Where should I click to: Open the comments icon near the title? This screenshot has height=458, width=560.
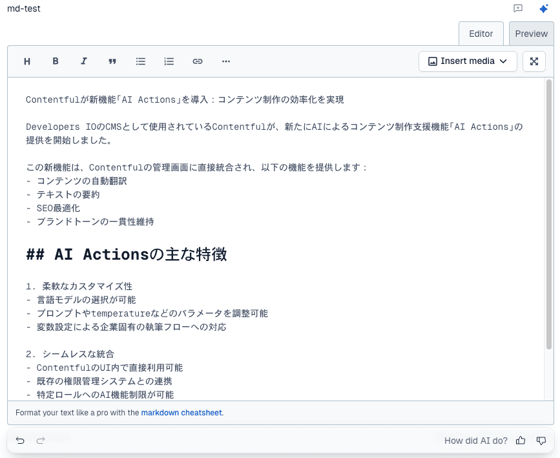pos(518,8)
